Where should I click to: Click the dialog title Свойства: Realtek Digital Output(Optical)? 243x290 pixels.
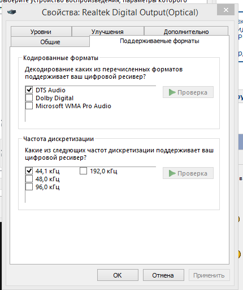[x=120, y=12]
